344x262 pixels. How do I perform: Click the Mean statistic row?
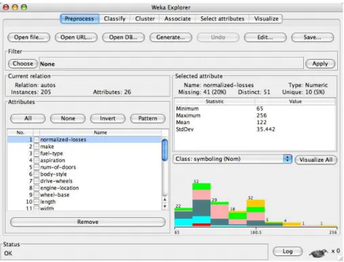[255, 122]
